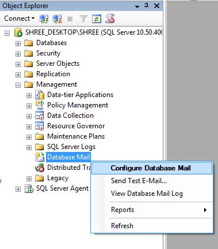
Task: Open the Reports submenu
Action: (x=152, y=210)
